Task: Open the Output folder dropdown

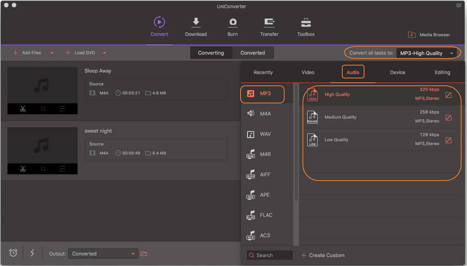Action: (x=103, y=254)
